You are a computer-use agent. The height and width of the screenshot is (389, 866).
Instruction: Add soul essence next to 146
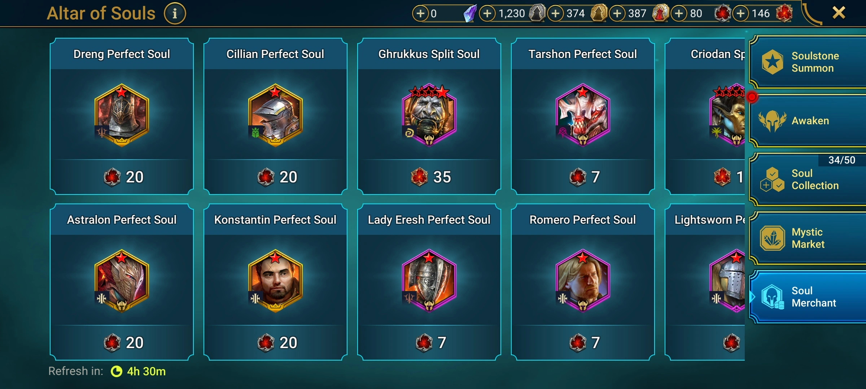pyautogui.click(x=740, y=14)
